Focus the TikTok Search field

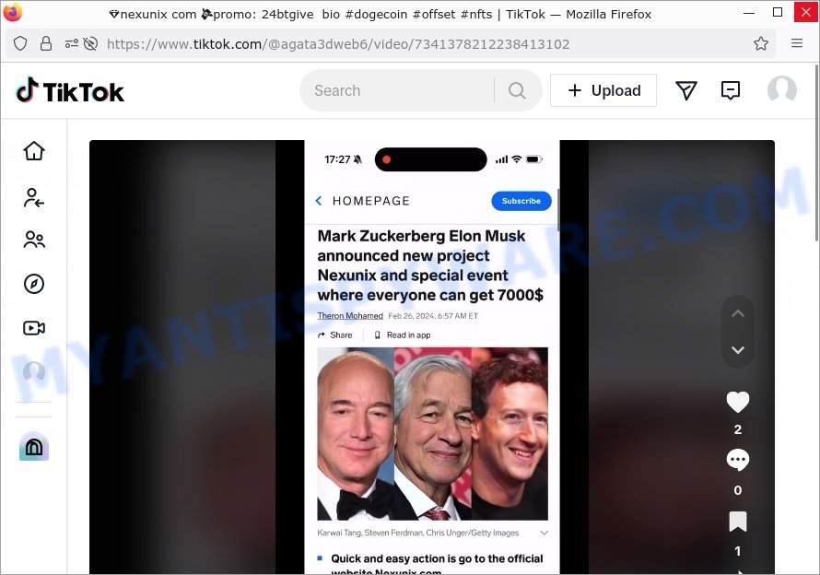click(397, 90)
